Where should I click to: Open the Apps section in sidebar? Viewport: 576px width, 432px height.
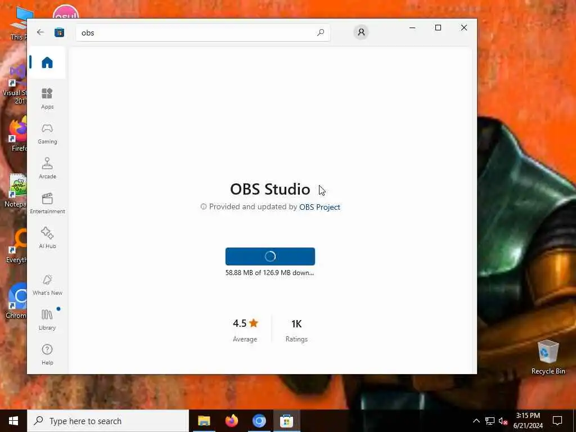point(47,98)
